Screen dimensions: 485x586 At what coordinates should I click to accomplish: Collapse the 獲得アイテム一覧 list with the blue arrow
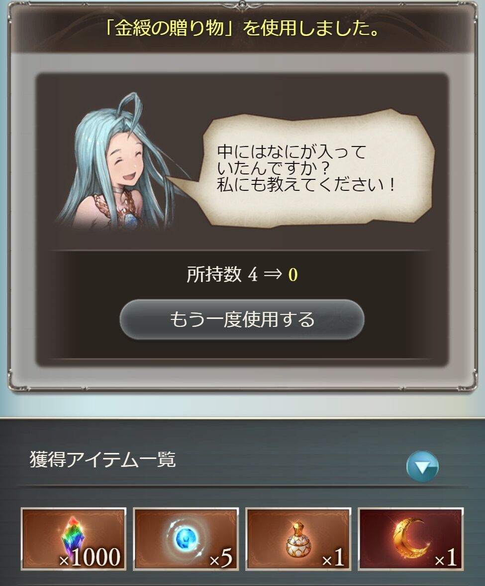(422, 466)
